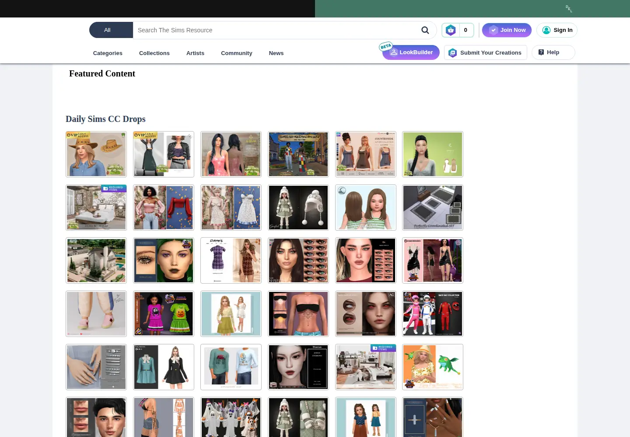Click the search magnifier icon
Image resolution: width=630 pixels, height=437 pixels.
[425, 30]
